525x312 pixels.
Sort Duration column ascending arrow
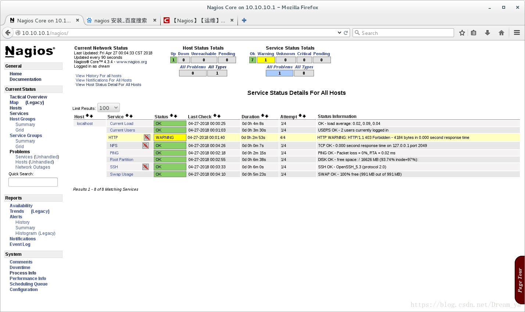(262, 116)
